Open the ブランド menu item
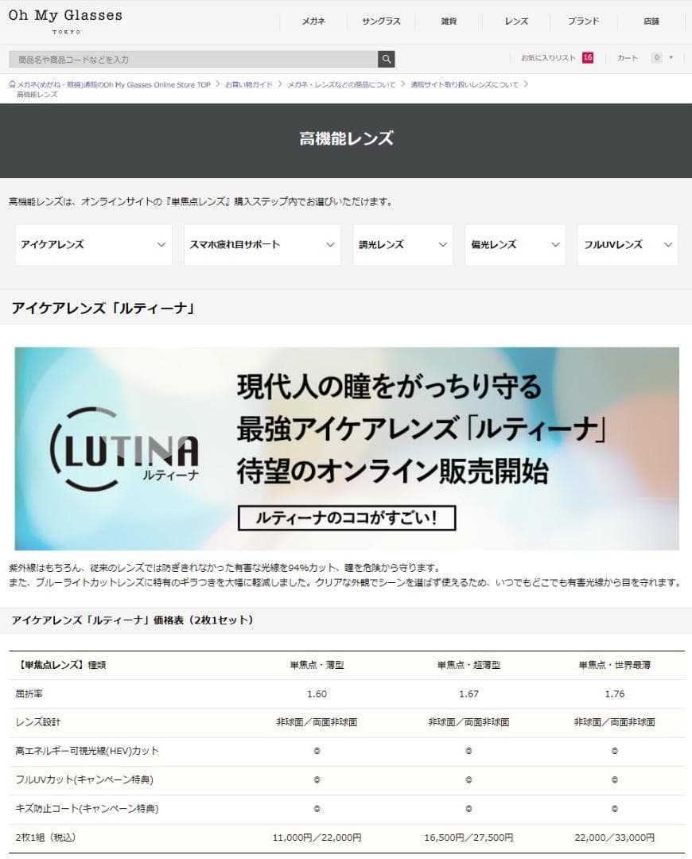The image size is (692, 859). pyautogui.click(x=584, y=21)
